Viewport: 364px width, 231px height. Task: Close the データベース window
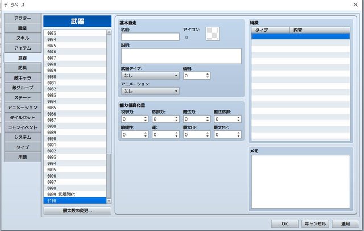(355, 5)
